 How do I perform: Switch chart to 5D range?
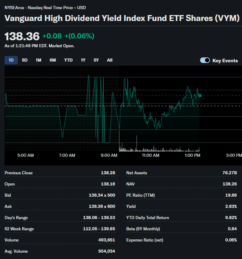[x=25, y=60]
